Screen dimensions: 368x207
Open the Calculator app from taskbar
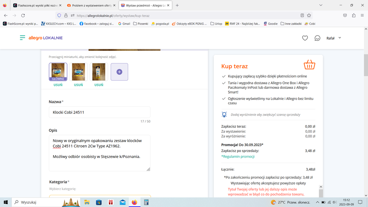[146, 202]
